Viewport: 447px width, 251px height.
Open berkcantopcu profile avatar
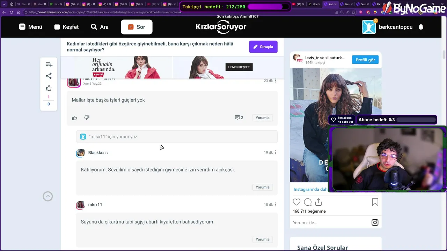tap(369, 27)
